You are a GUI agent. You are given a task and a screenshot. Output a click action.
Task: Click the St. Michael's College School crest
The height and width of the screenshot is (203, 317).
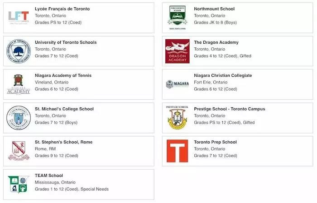tap(19, 118)
